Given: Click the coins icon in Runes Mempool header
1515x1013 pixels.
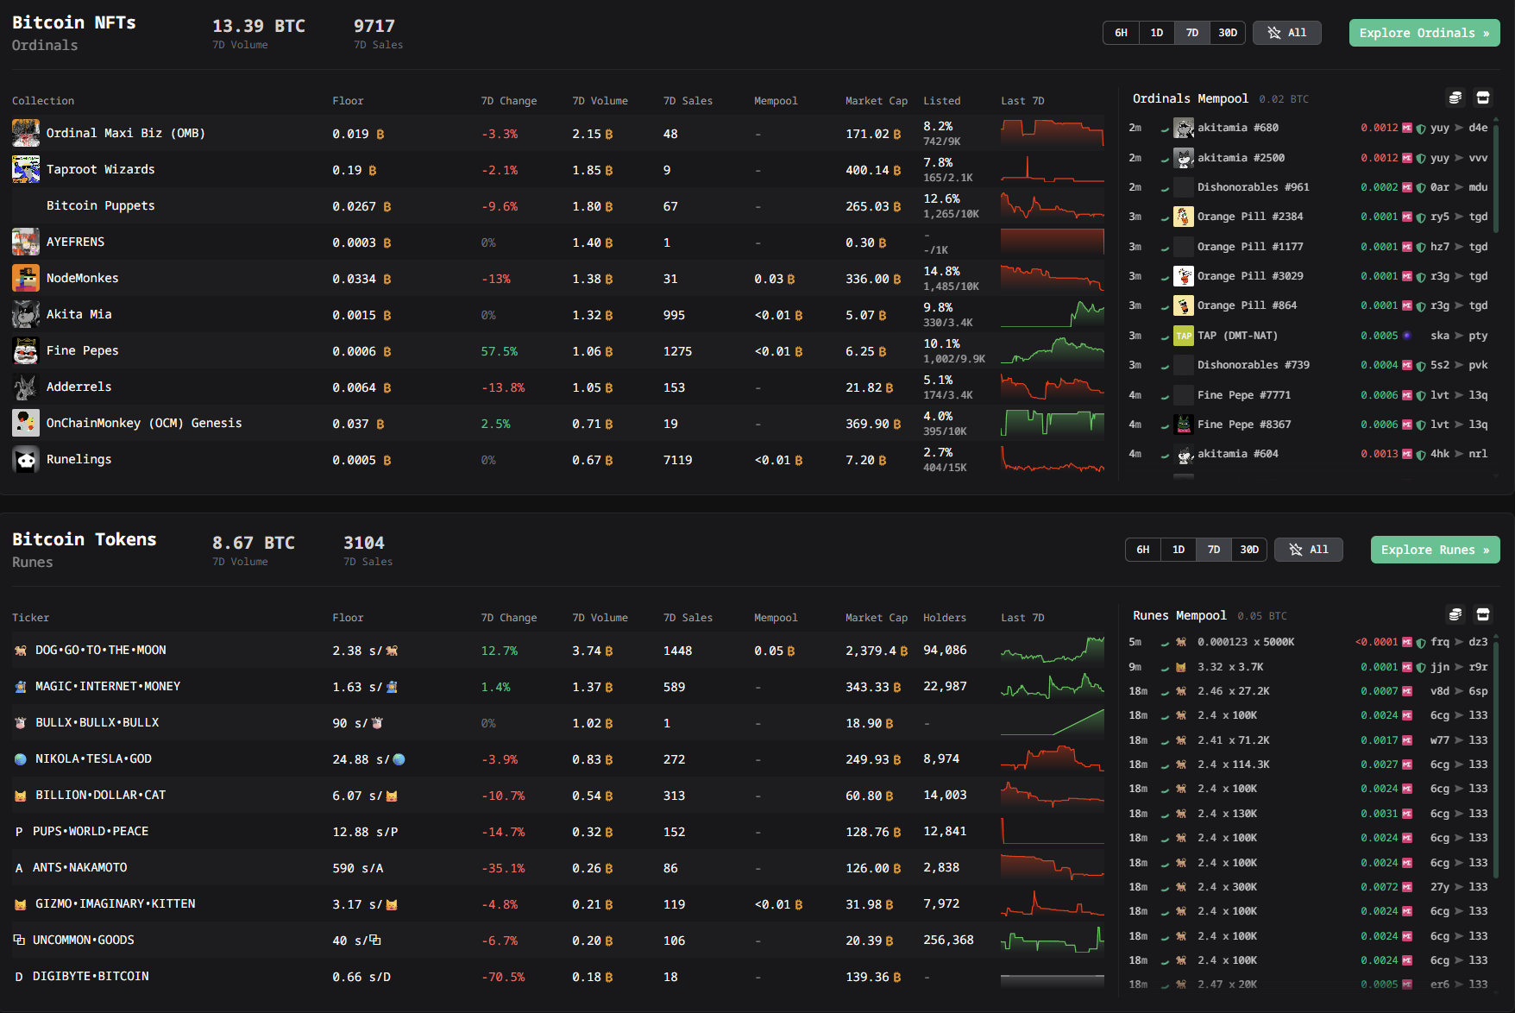Looking at the screenshot, I should 1455,614.
